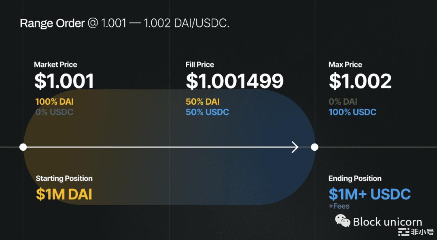This screenshot has width=437, height=240.
Task: Select the gray 0% USDC label
Action: pyautogui.click(x=54, y=112)
